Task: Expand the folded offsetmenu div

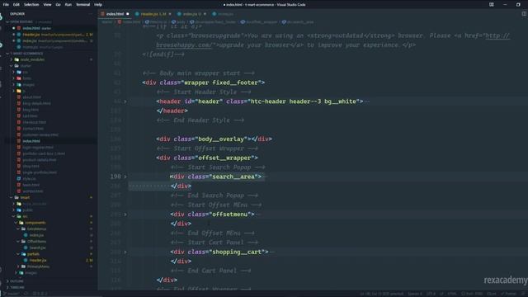Action: (x=125, y=214)
